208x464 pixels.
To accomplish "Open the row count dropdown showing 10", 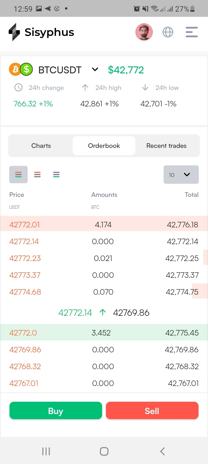I will 181,175.
